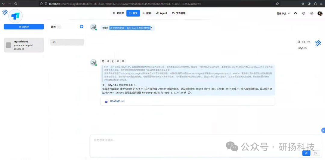The image size is (325, 160).
Task: Open the 知识库 tab
Action: coord(118,13)
